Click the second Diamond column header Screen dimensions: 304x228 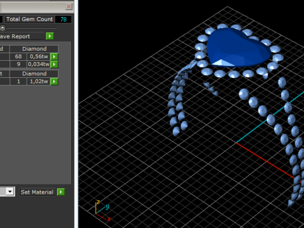click(34, 73)
